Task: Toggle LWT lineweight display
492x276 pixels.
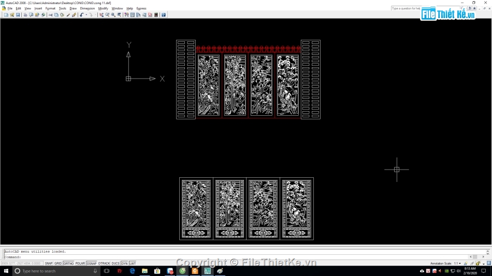Action: (x=133, y=264)
